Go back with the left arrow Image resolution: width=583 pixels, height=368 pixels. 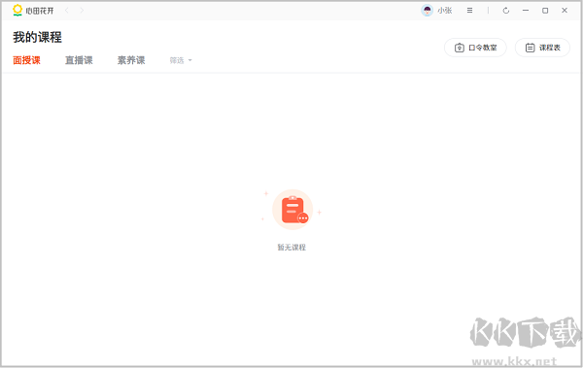(x=67, y=11)
